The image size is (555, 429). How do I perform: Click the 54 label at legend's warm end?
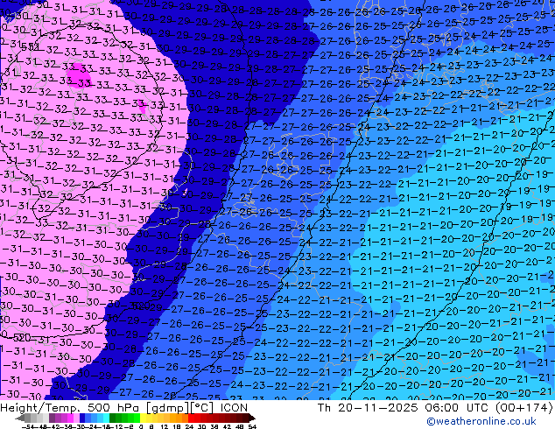click(251, 426)
